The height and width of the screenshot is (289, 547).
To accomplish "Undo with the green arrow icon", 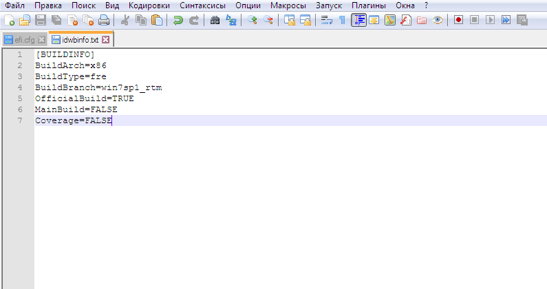I will (x=178, y=20).
